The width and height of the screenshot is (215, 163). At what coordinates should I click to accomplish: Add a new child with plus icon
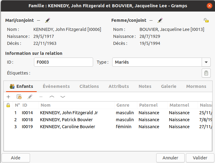(x=8, y=97)
